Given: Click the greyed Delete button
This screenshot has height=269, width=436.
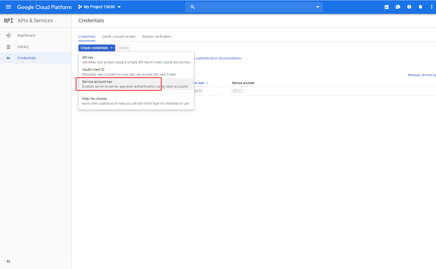Looking at the screenshot, I should click(124, 48).
